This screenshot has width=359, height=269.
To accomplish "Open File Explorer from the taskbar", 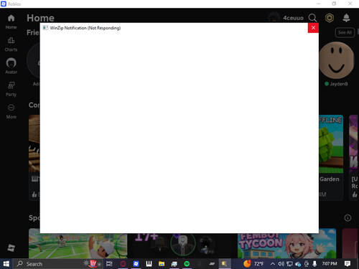I will coord(162,264).
